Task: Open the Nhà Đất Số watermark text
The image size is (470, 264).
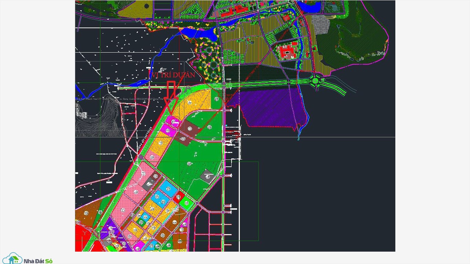Action: pyautogui.click(x=38, y=261)
